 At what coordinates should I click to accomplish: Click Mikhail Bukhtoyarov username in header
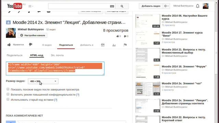pos(183,6)
